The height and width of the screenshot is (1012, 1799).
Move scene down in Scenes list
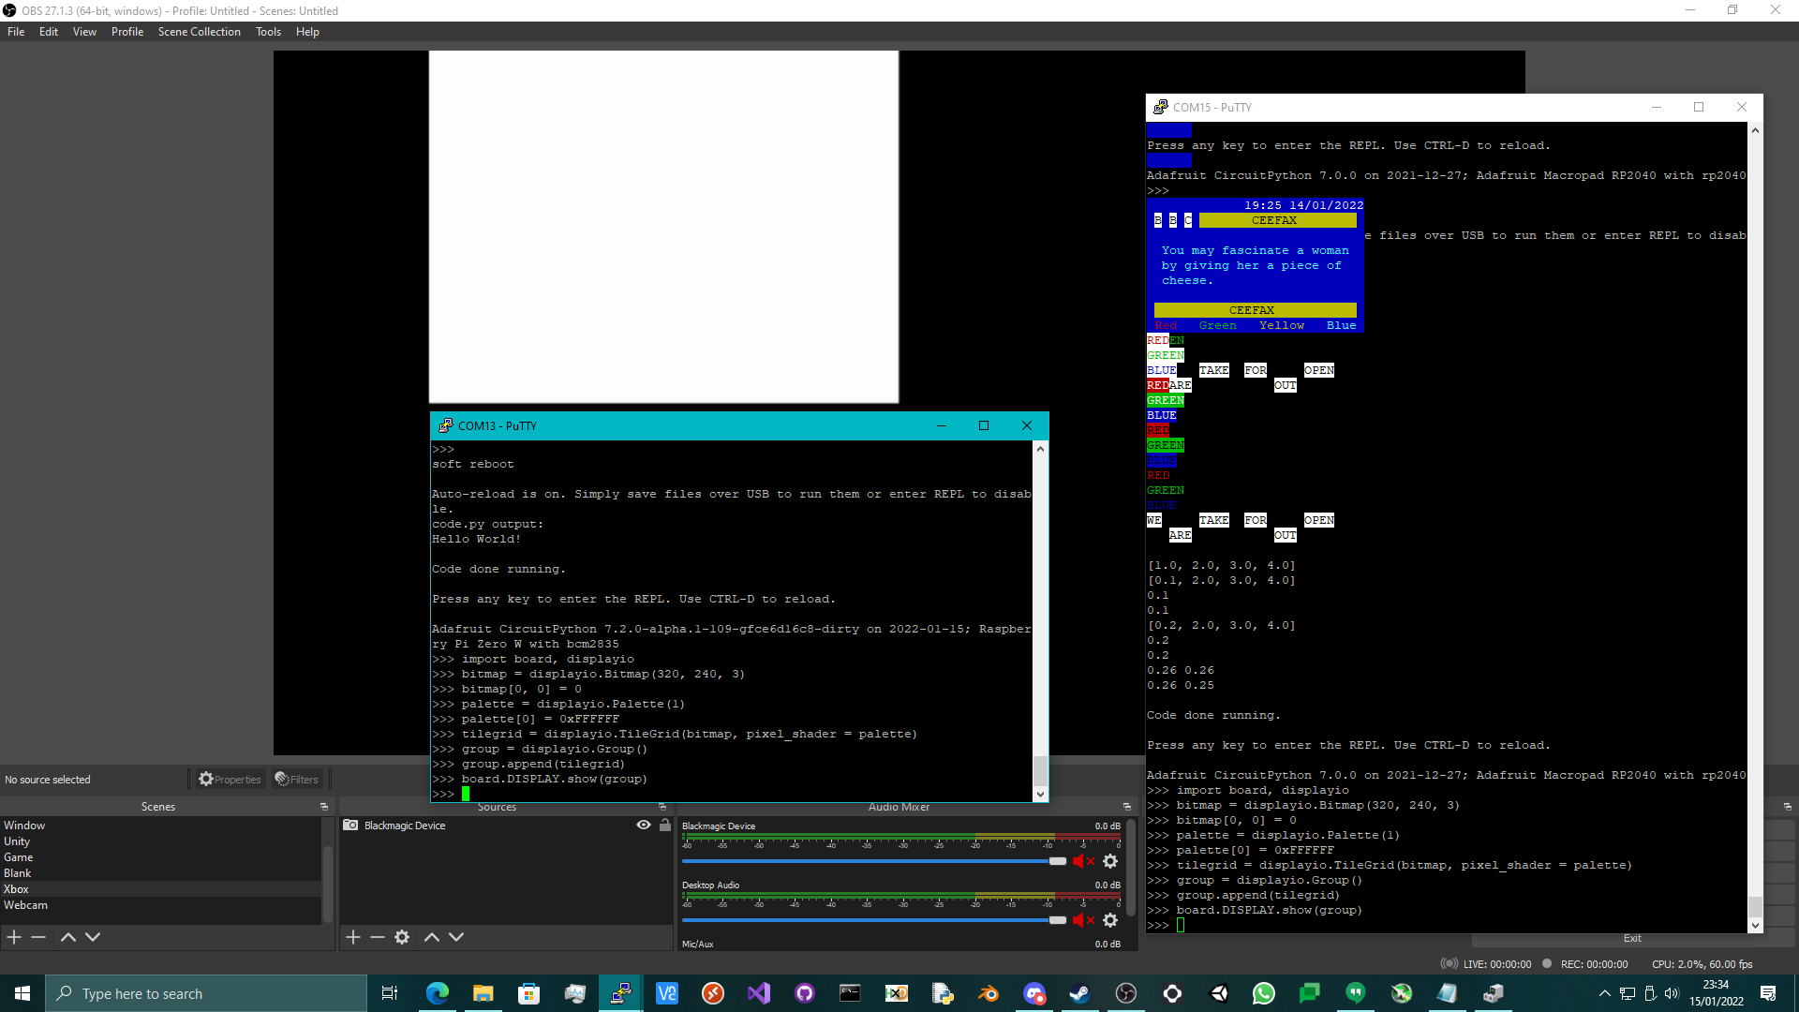coord(93,937)
